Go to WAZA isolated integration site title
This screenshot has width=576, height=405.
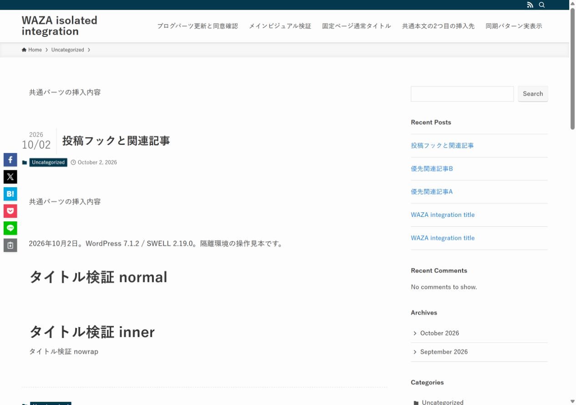(x=60, y=26)
